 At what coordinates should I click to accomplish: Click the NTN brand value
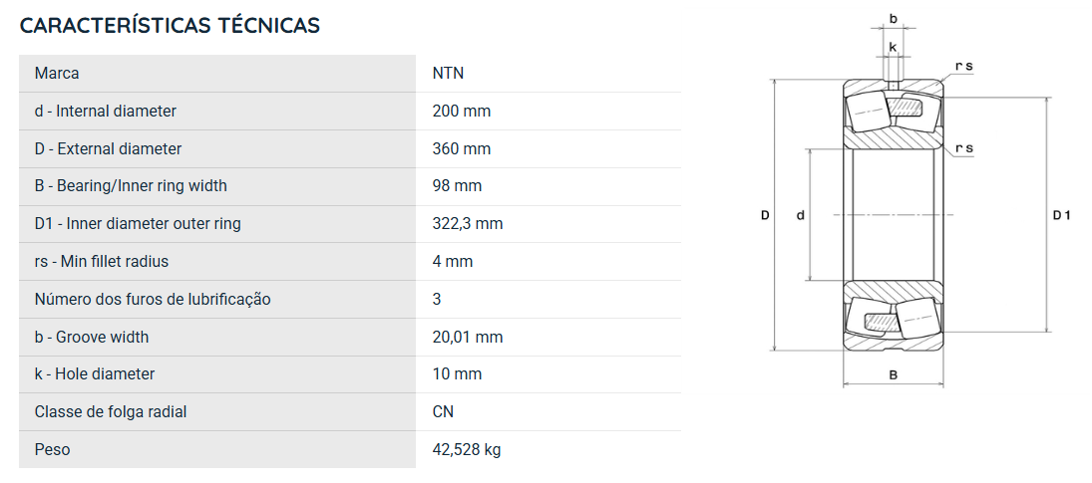pyautogui.click(x=448, y=73)
